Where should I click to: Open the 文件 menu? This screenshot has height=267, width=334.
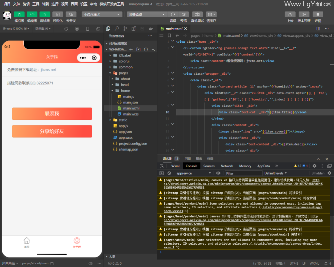coord(16,4)
